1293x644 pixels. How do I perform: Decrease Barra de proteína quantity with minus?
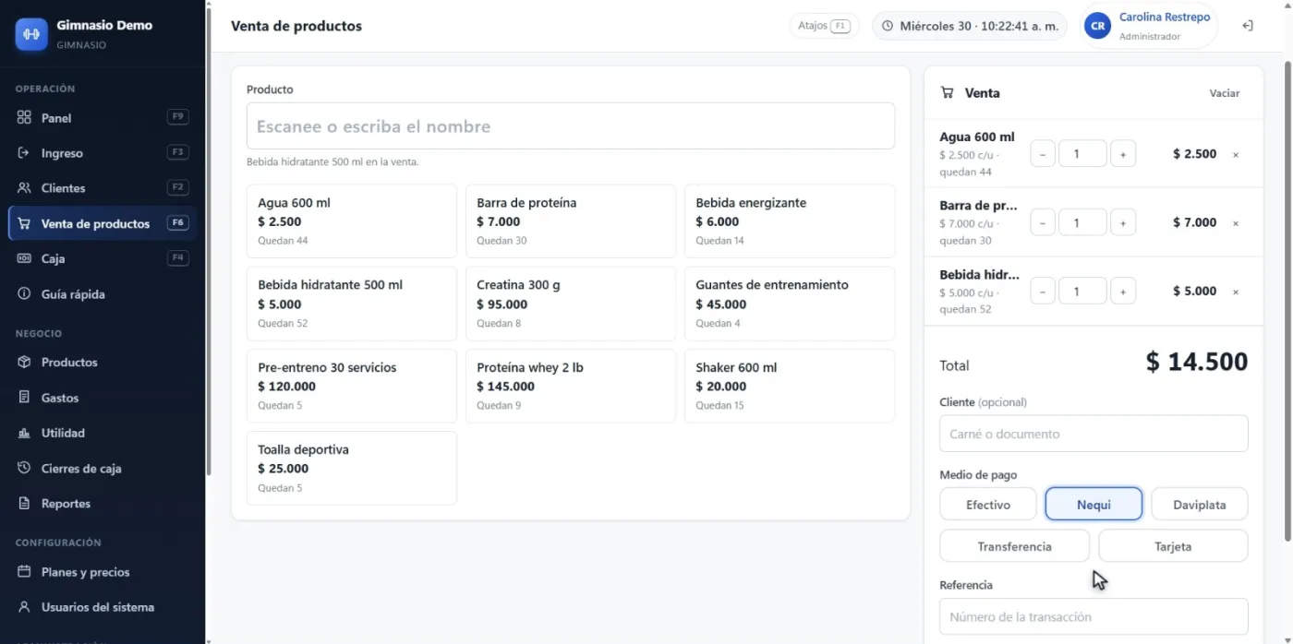1043,222
